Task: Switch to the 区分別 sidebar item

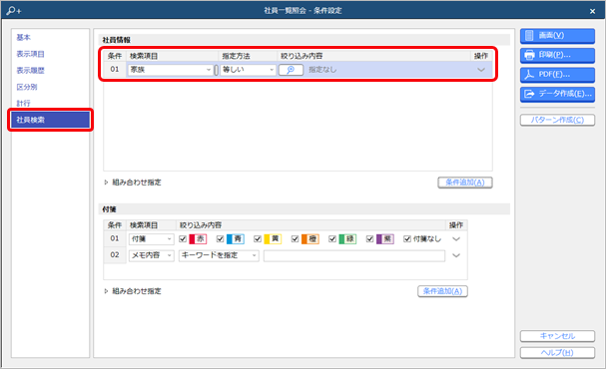Action: click(27, 87)
